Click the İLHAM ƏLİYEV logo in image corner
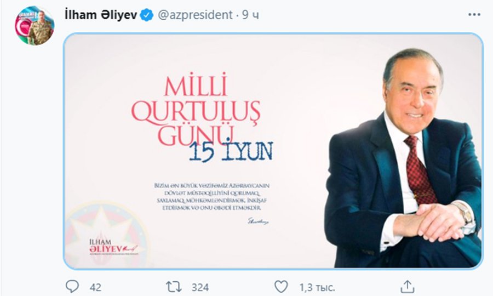 [x=113, y=247]
